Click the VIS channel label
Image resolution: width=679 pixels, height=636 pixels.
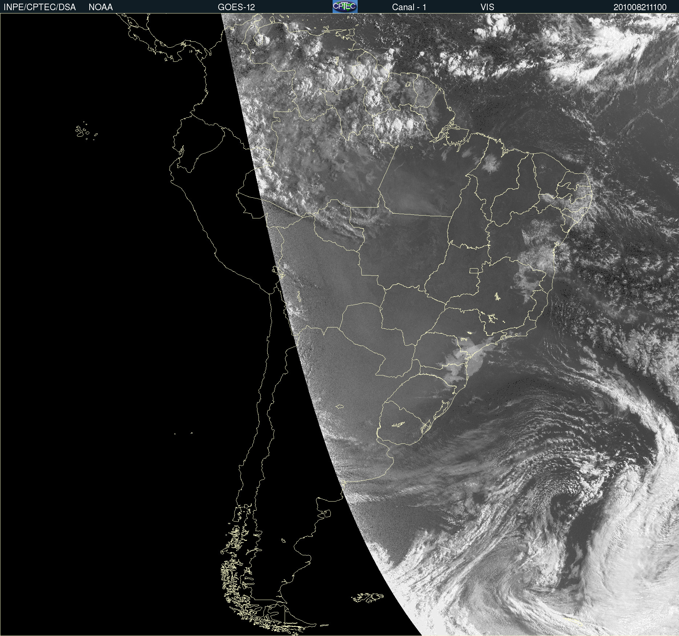tap(487, 7)
